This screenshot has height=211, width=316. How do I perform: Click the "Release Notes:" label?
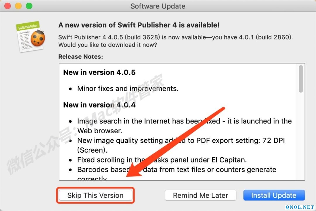click(x=80, y=57)
